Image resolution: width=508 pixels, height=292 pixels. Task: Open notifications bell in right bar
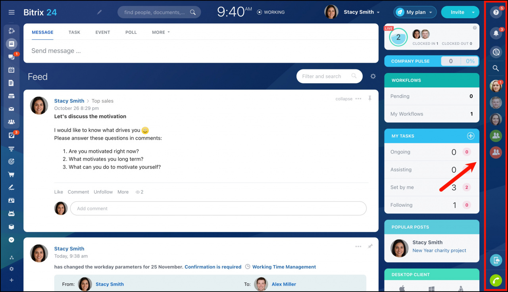click(x=496, y=33)
